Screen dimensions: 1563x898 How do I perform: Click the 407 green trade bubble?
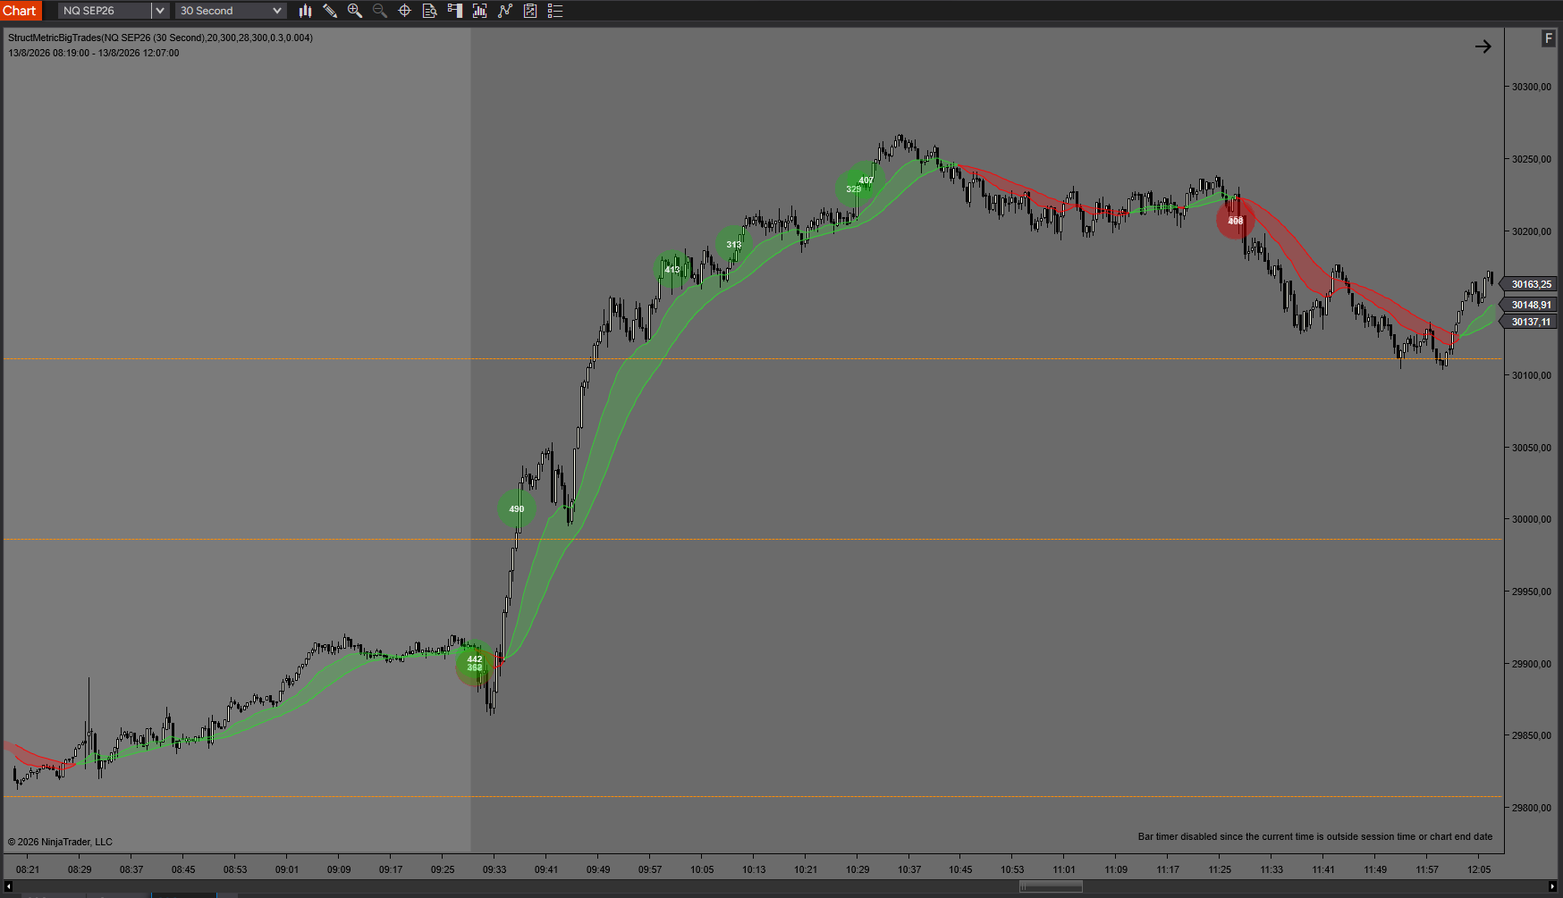pyautogui.click(x=866, y=180)
